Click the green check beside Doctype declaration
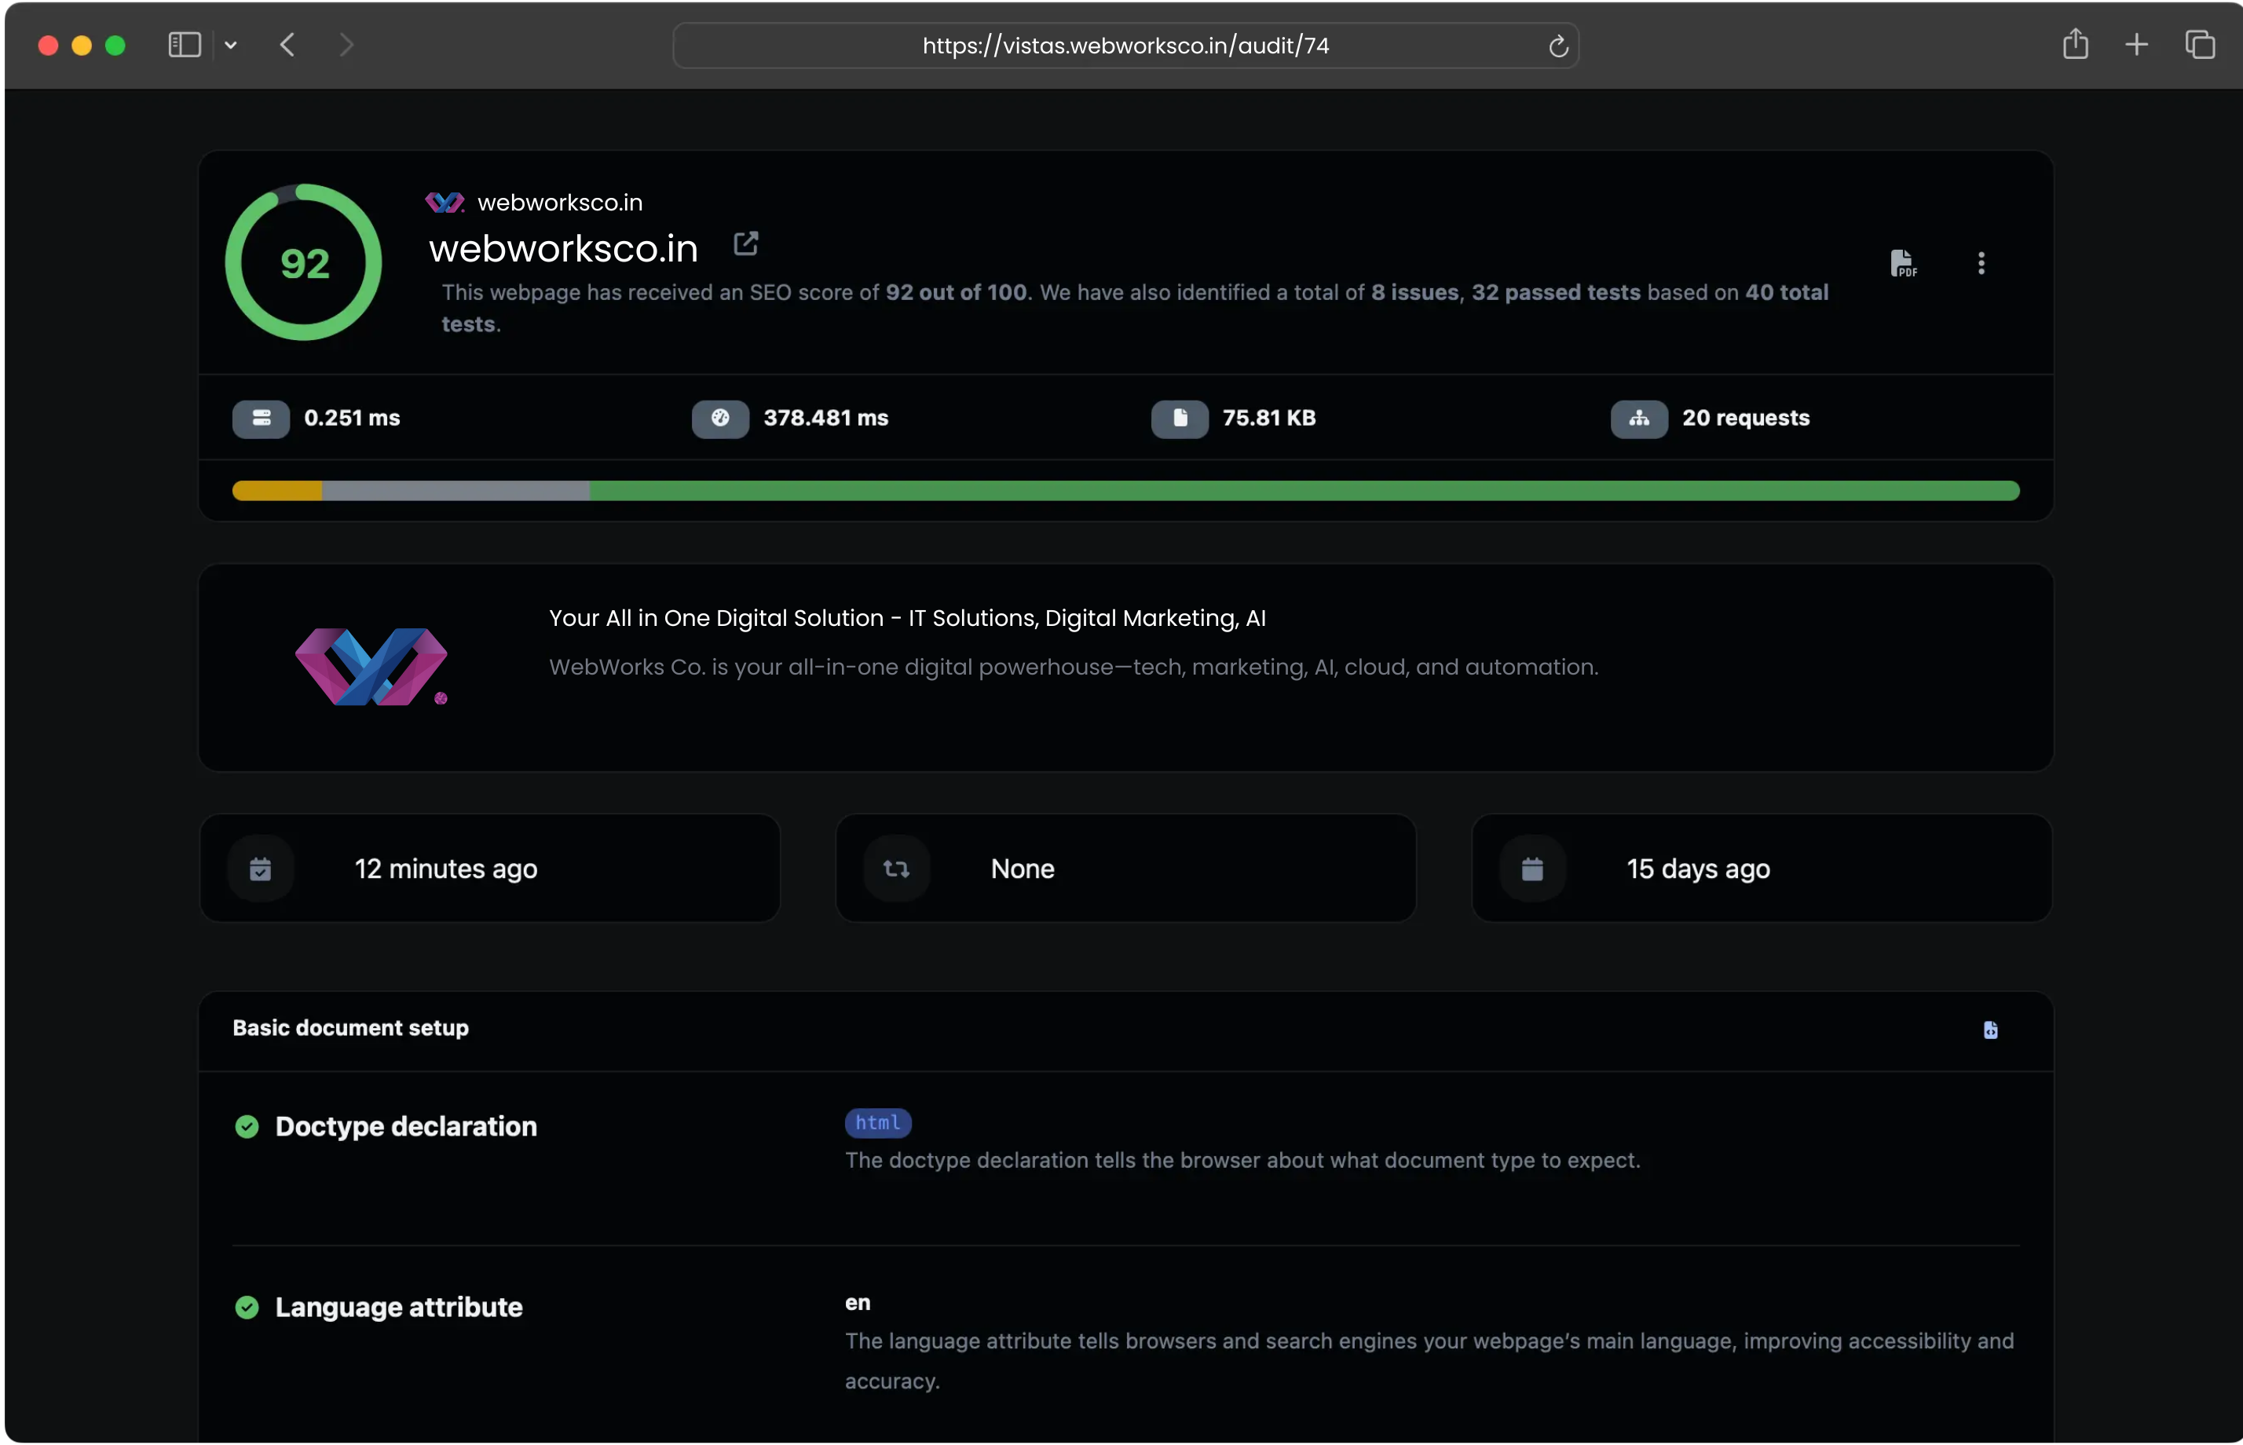2243x1445 pixels. pos(247,1126)
